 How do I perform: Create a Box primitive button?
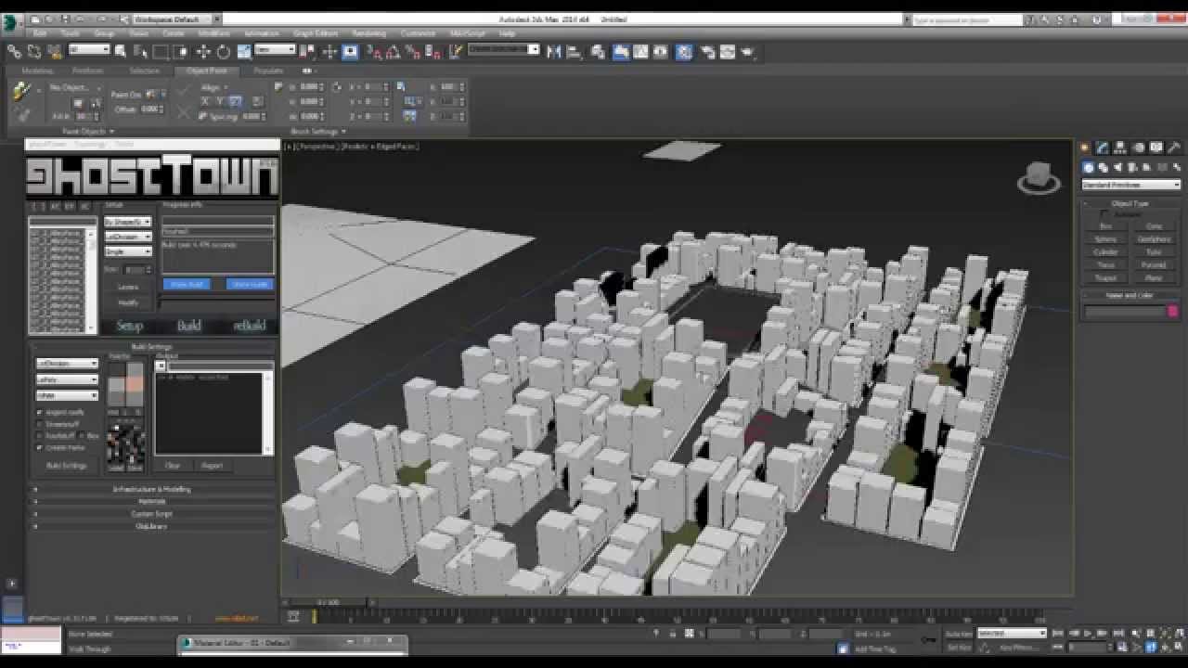click(x=1105, y=226)
